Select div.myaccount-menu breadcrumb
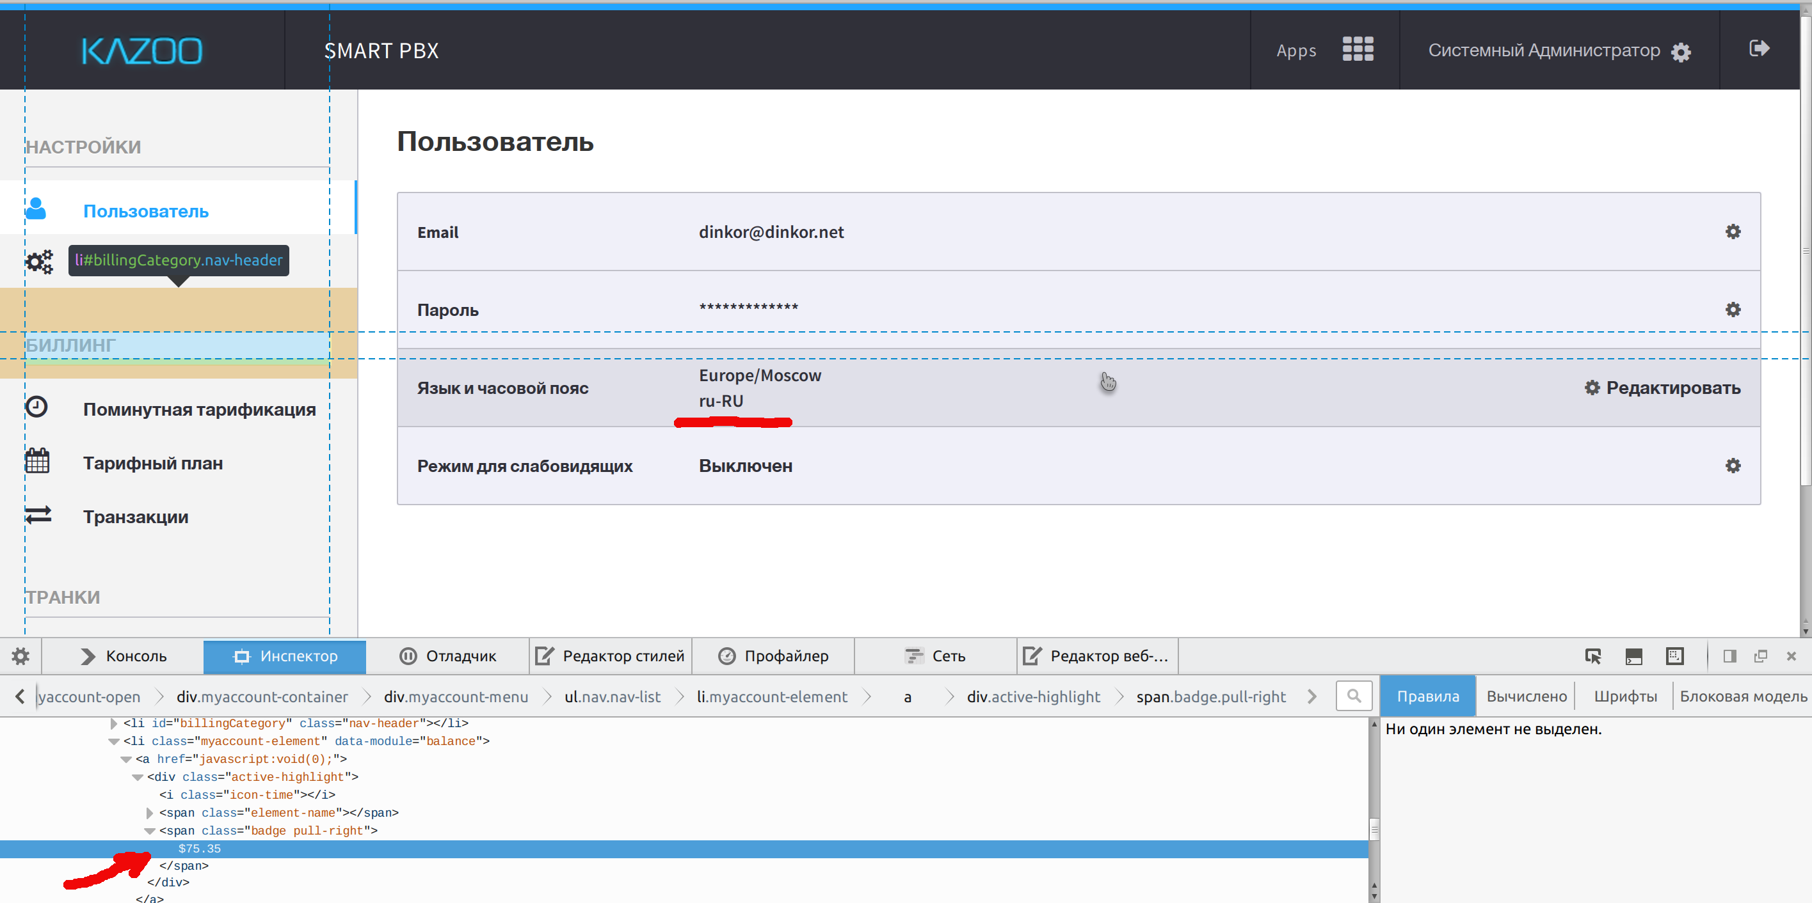Viewport: 1812px width, 903px height. tap(456, 696)
